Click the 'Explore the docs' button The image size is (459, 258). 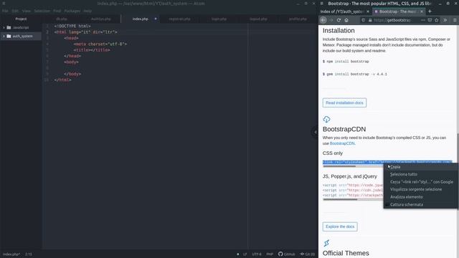click(x=340, y=226)
